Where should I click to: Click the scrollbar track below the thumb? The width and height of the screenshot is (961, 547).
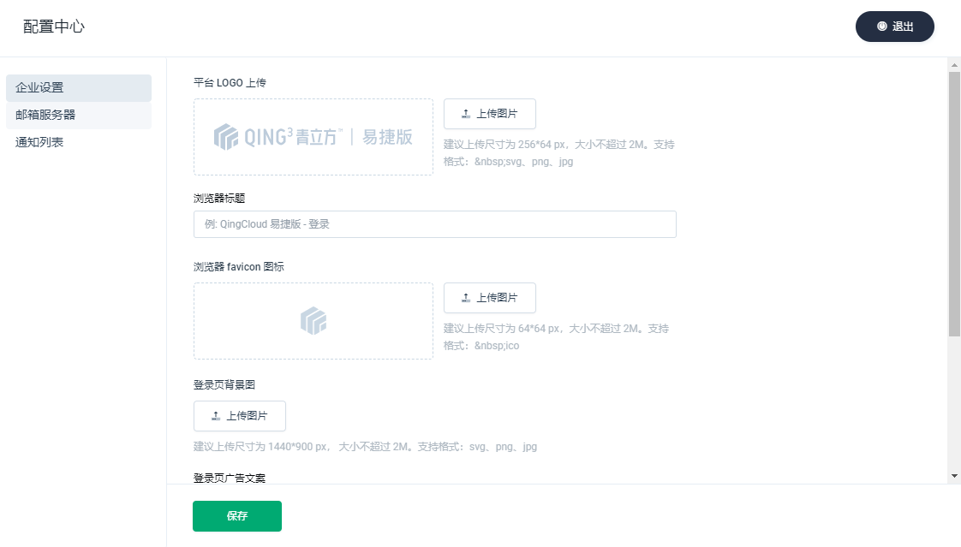[954, 402]
